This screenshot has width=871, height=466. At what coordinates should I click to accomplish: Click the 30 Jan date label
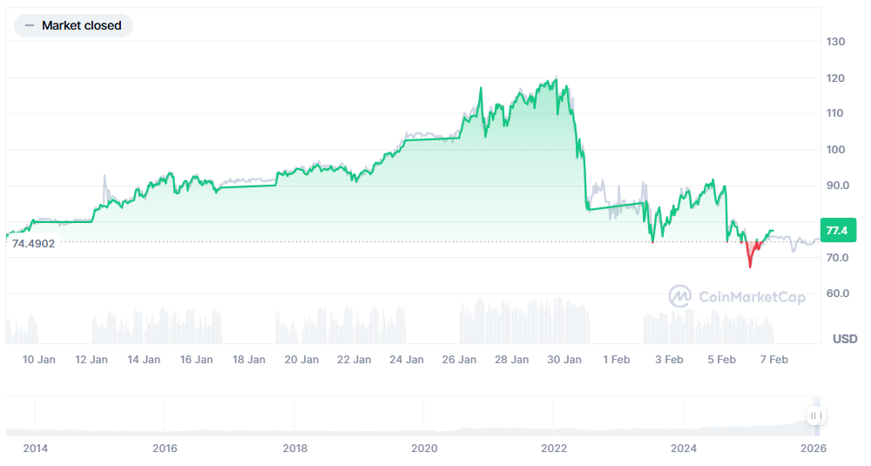564,359
